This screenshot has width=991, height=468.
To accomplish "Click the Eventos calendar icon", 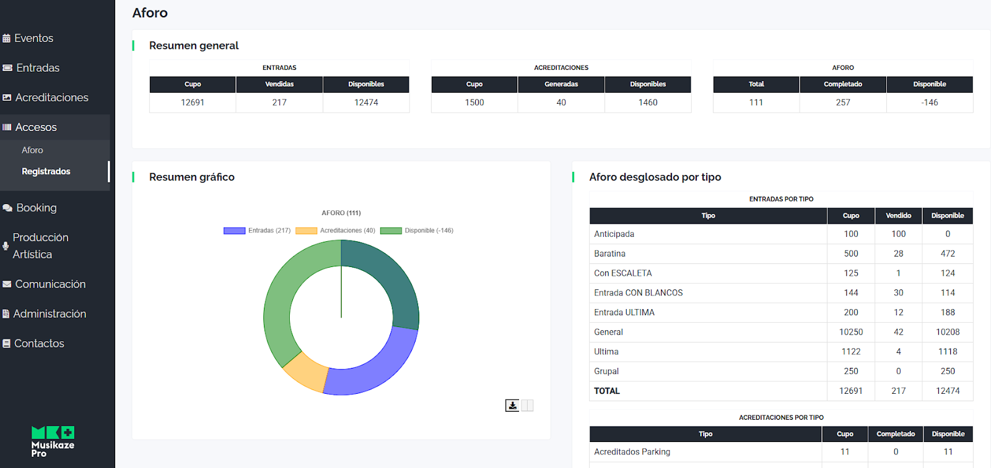I will 7,38.
